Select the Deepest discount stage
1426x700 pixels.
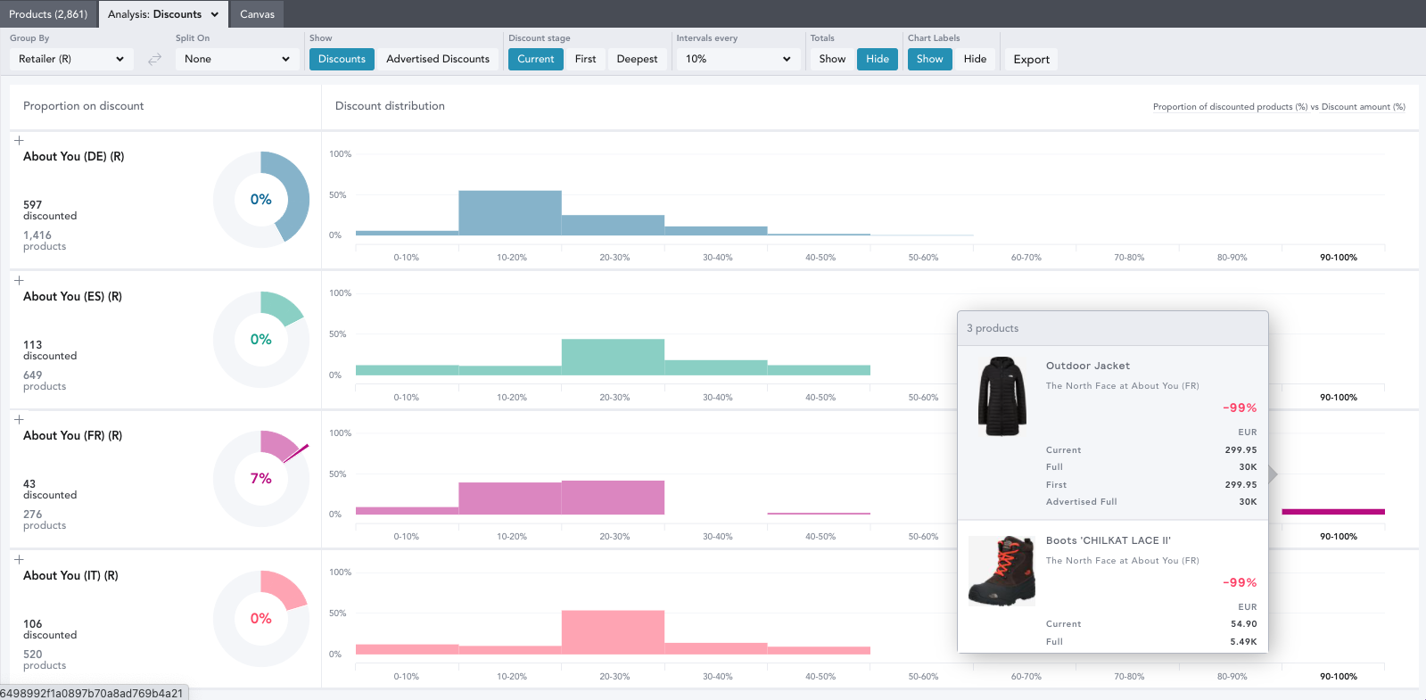pyautogui.click(x=637, y=59)
